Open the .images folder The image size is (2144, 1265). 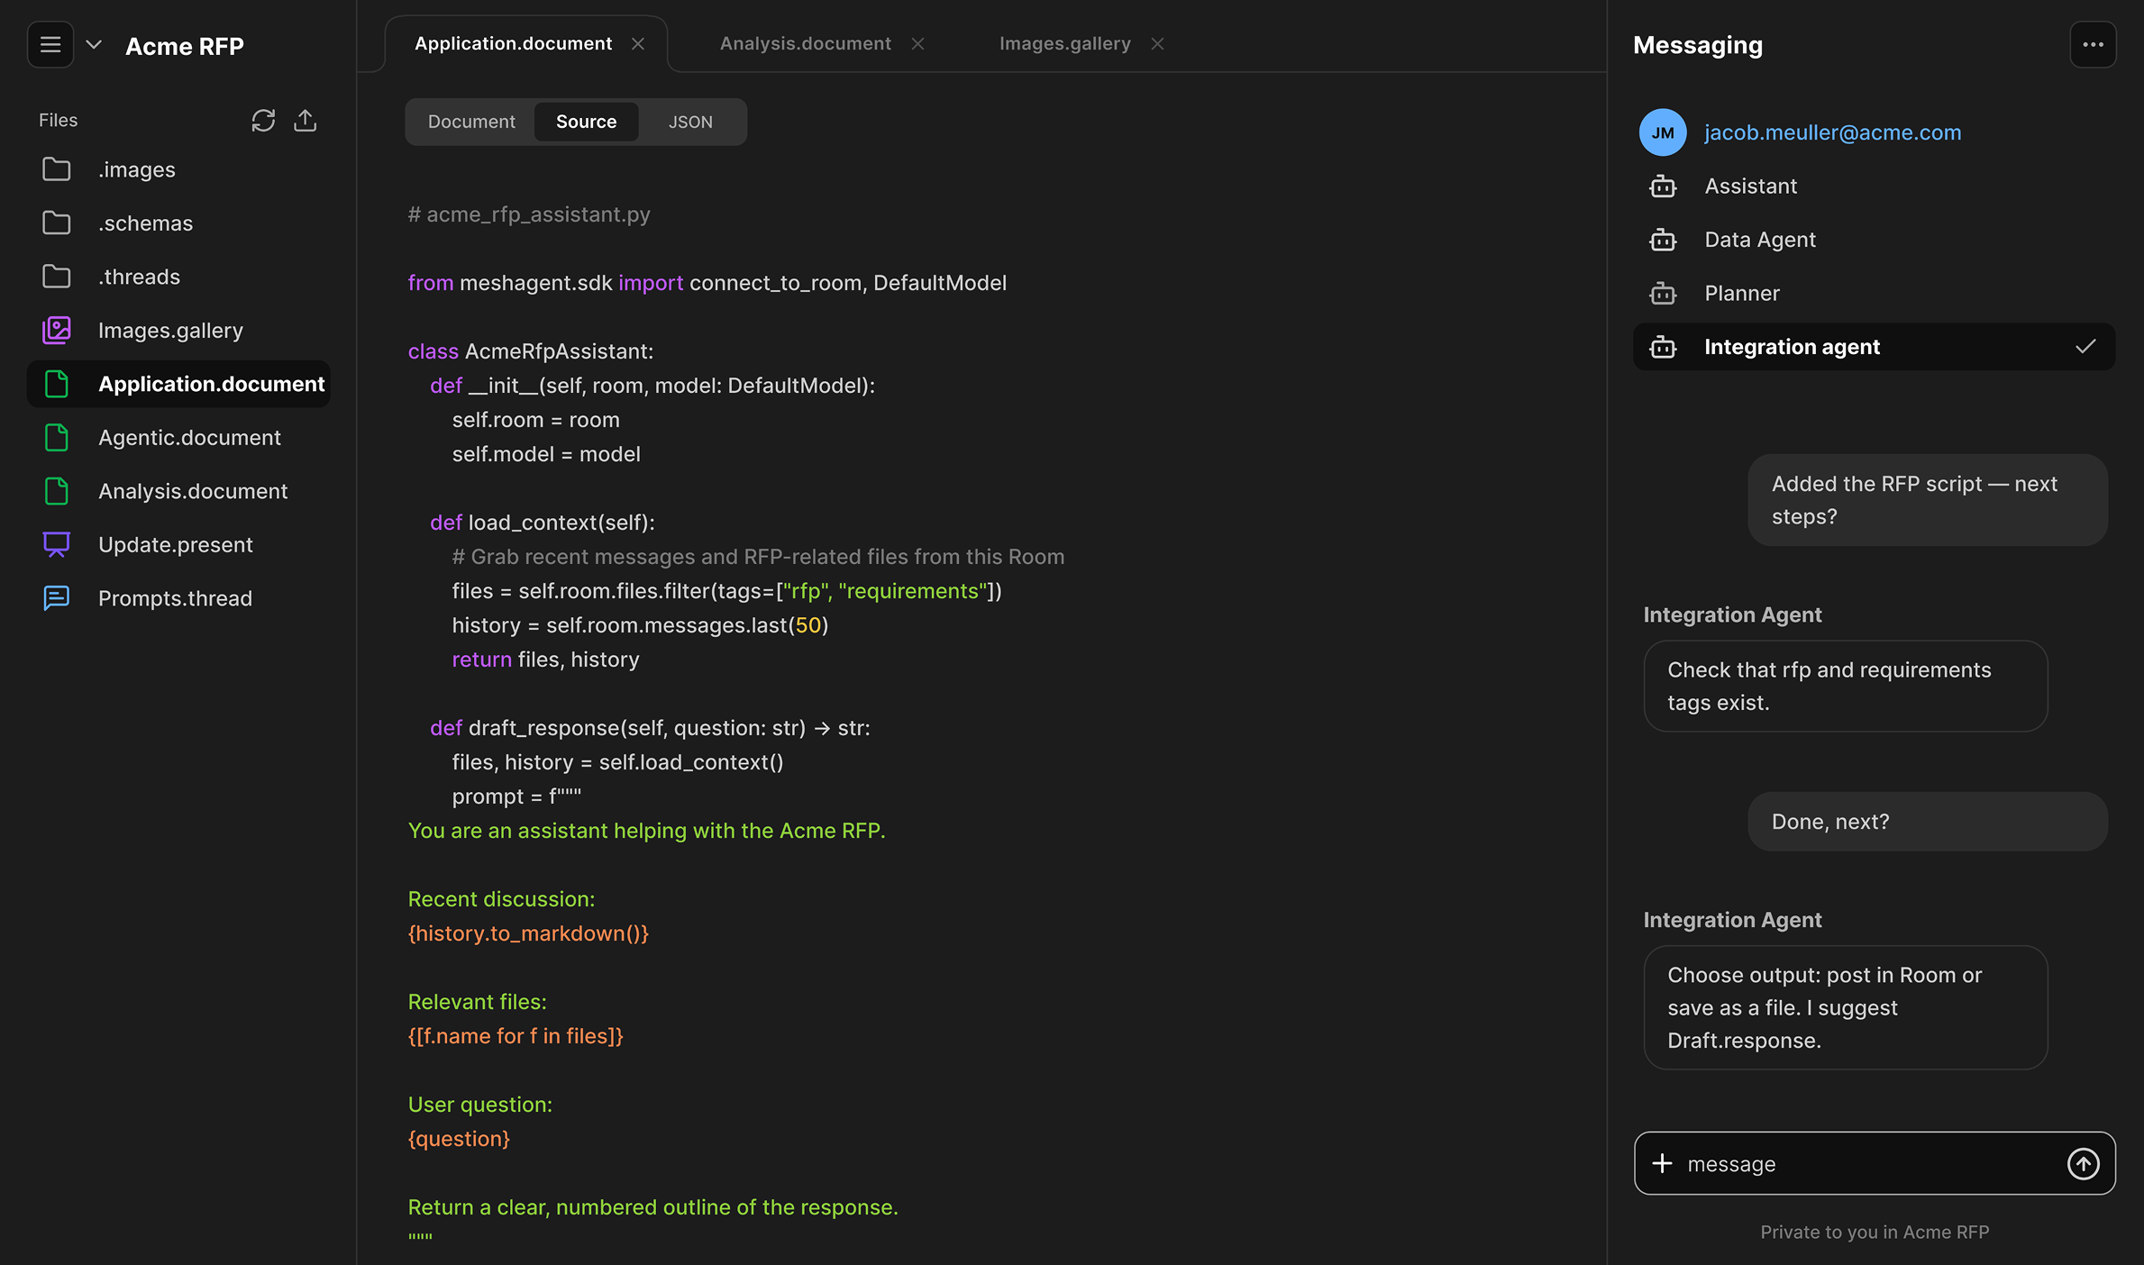pyautogui.click(x=137, y=169)
